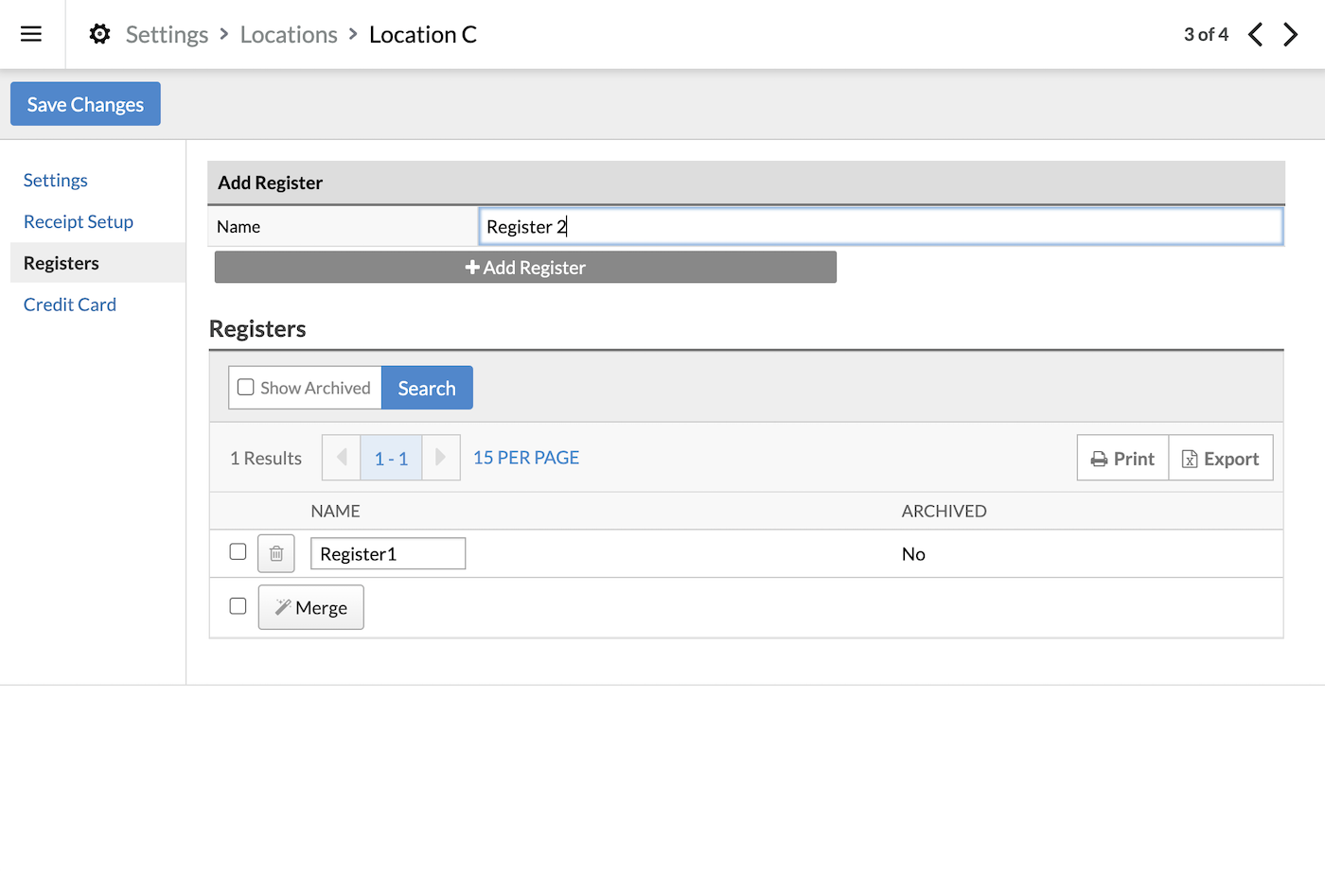1325x871 pixels.
Task: Delete Register1 using the trash icon
Action: click(x=275, y=552)
